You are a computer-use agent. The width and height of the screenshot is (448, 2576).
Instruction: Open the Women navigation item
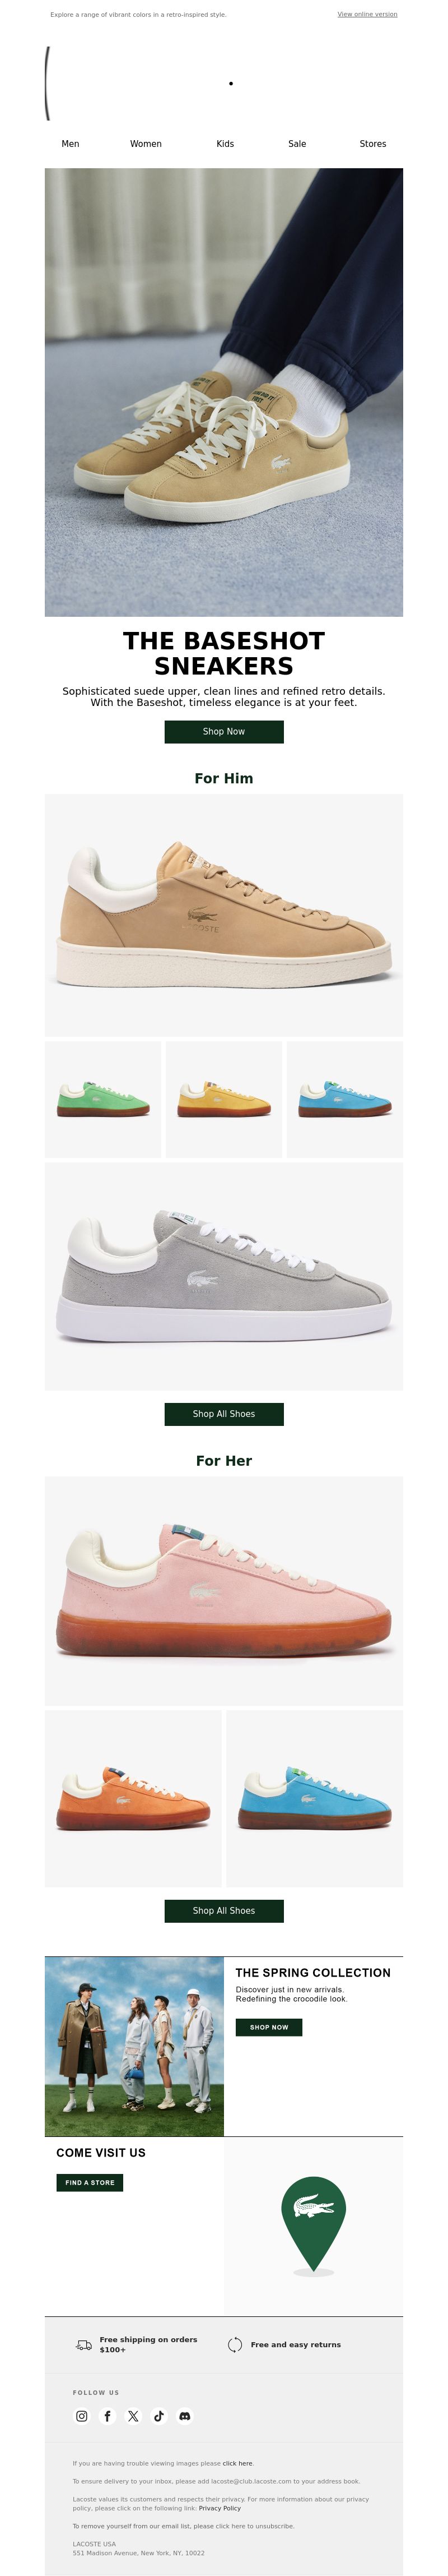coord(146,144)
